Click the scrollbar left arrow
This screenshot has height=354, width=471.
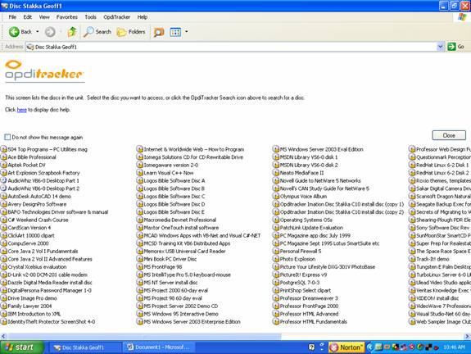click(x=3, y=336)
